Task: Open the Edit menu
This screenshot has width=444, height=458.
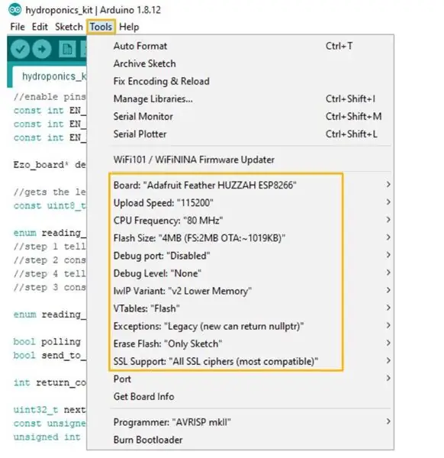Action: [x=40, y=27]
